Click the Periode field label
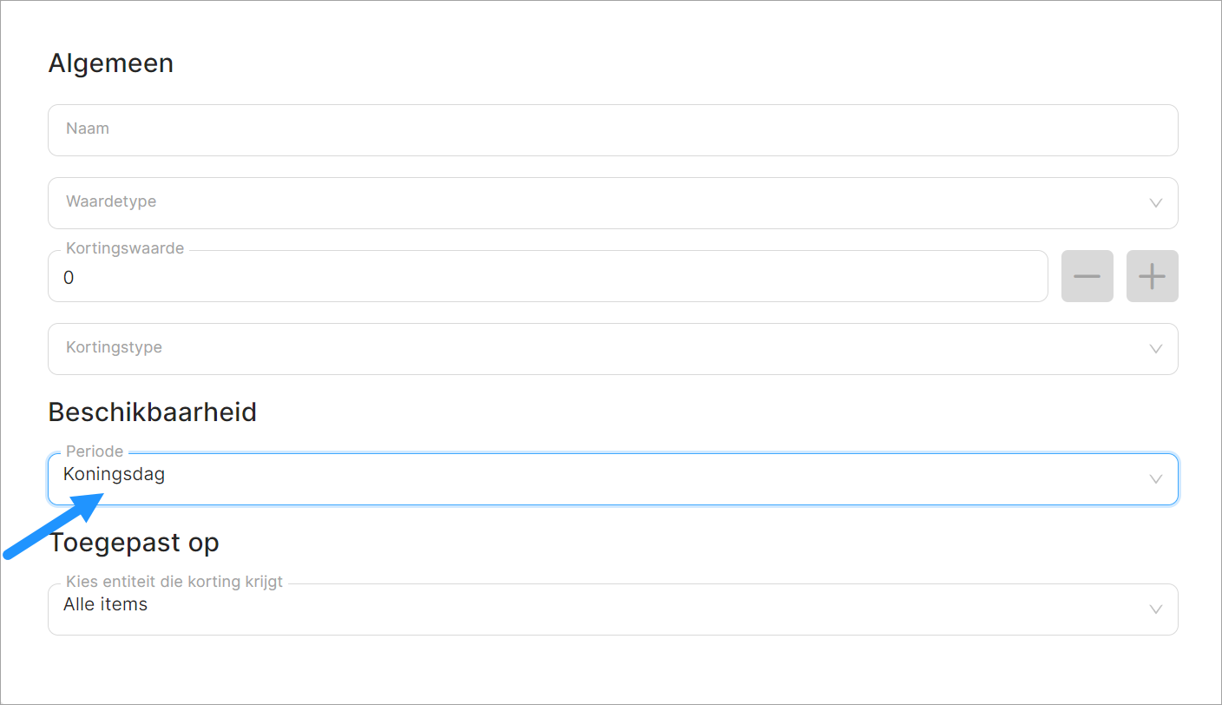The height and width of the screenshot is (705, 1222). 95,451
